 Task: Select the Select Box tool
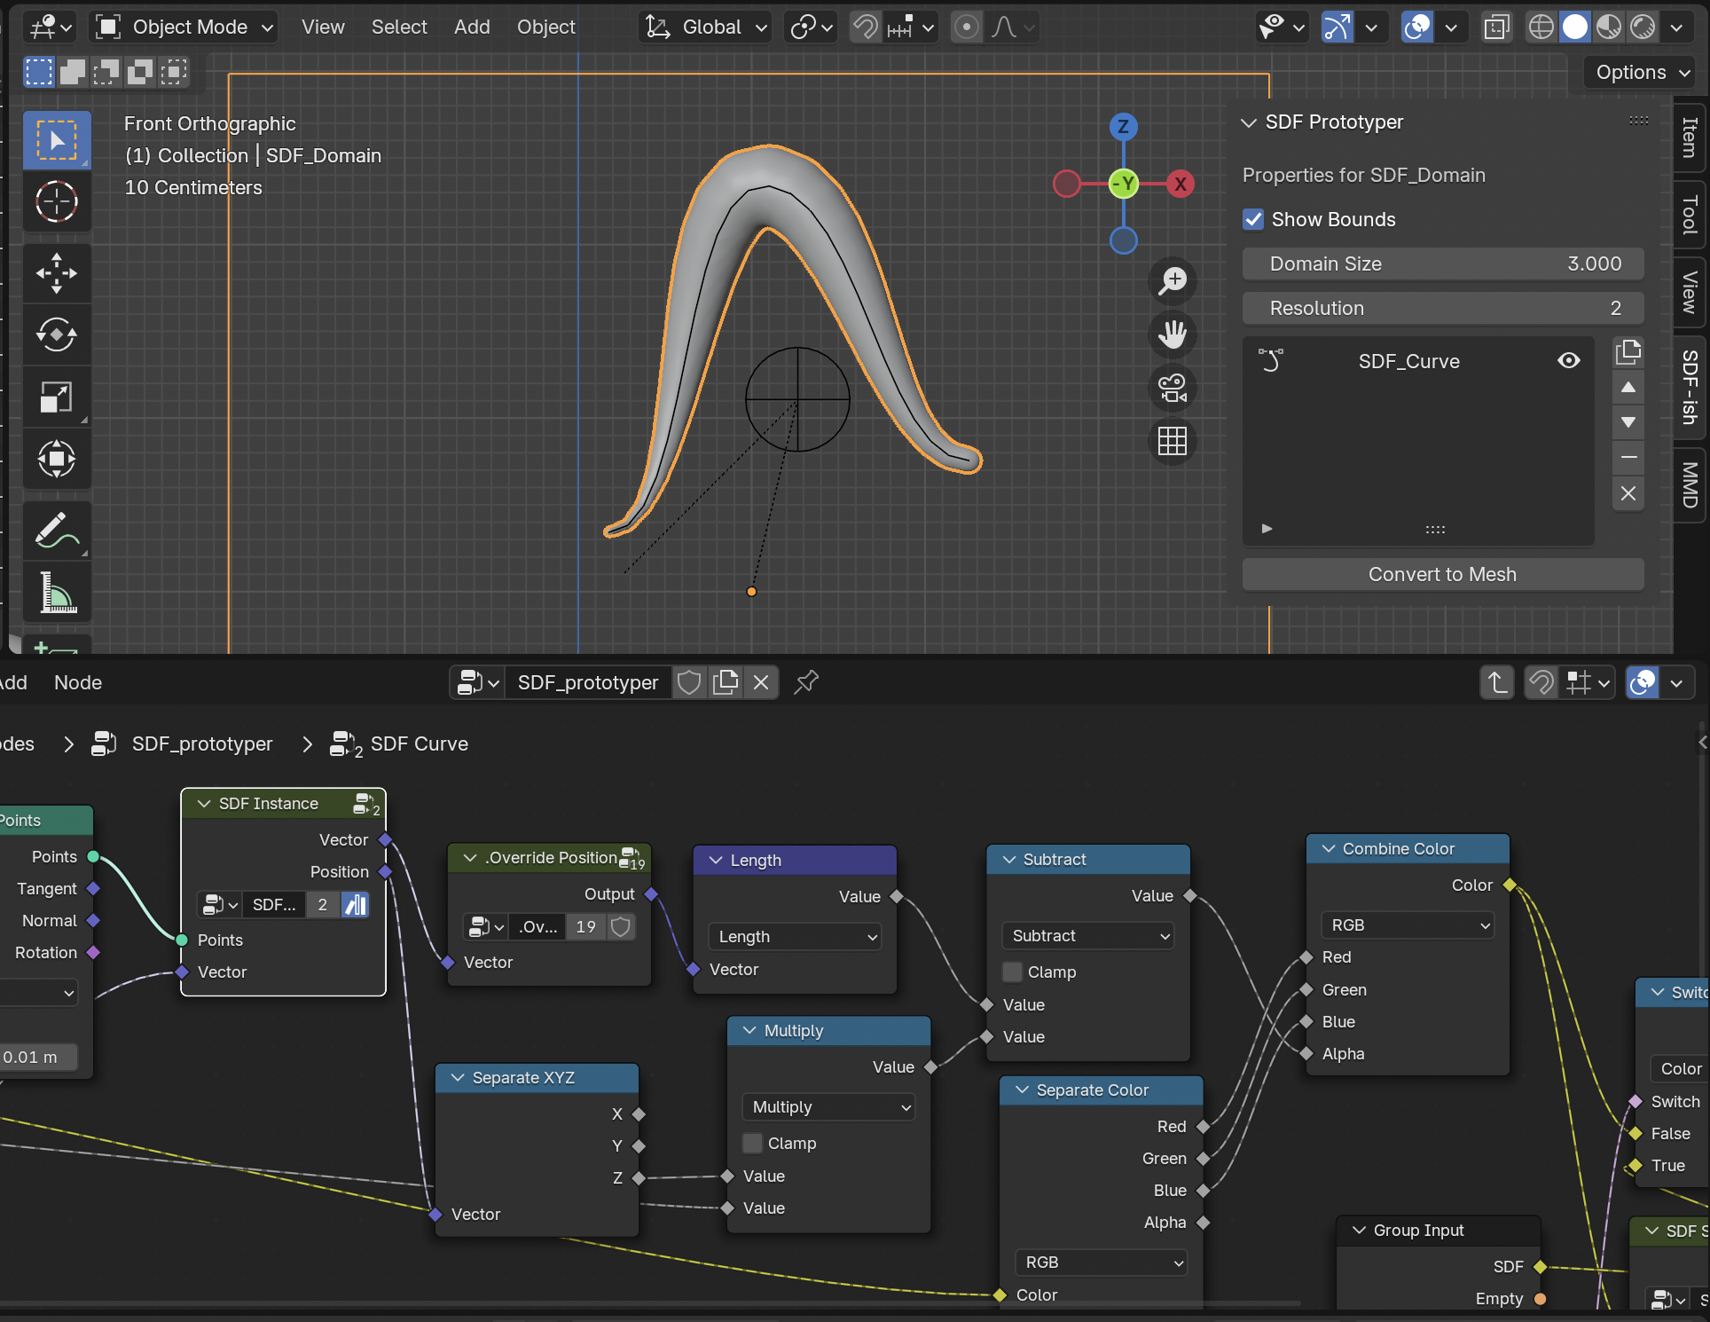[57, 140]
